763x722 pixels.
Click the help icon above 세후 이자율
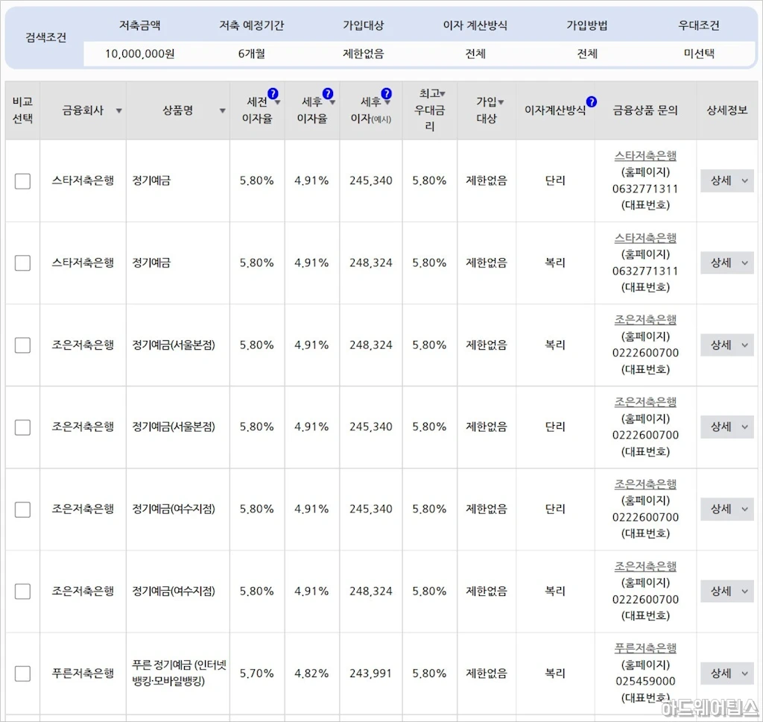[x=327, y=94]
